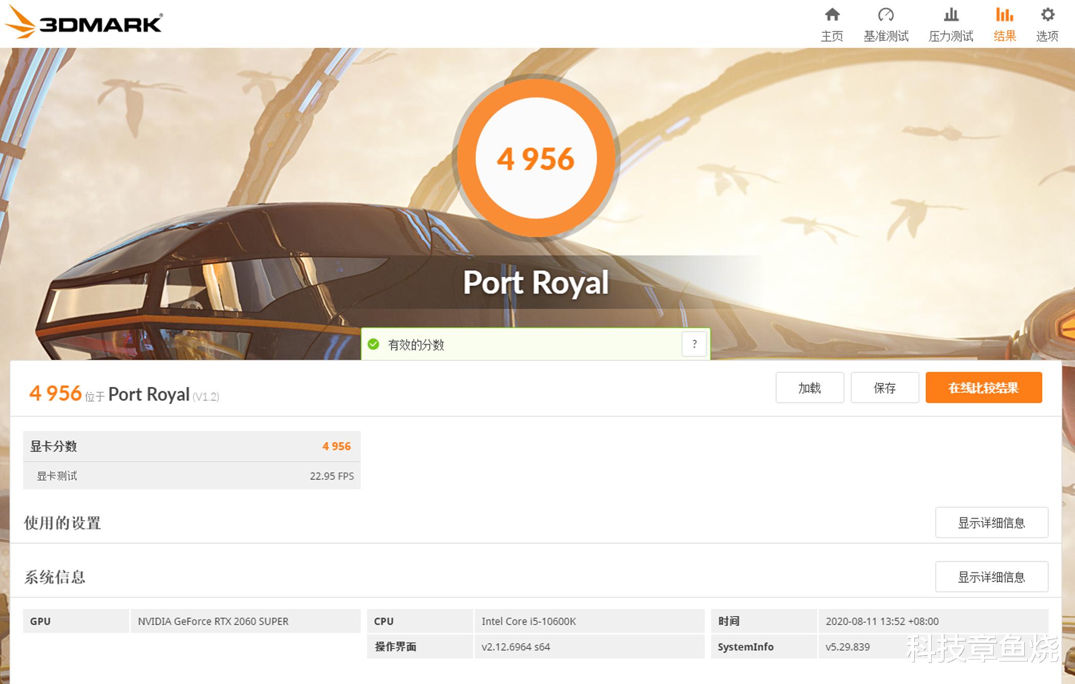Click the 显卡测试 22.95 FPS row

(192, 476)
